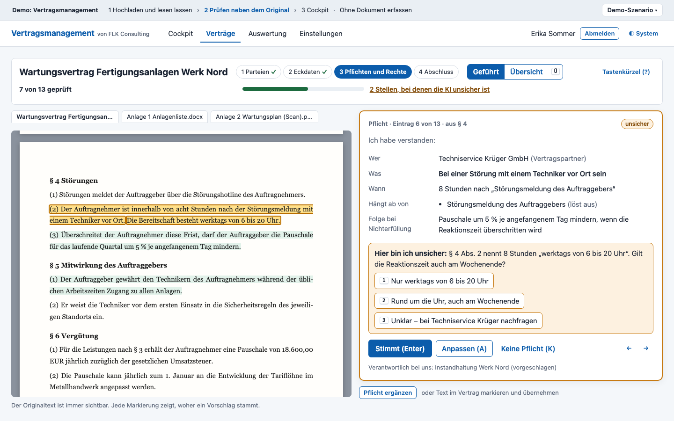Open the Wartungsvertrag Fertigungsan... document tab
674x421 pixels.
pyautogui.click(x=65, y=117)
